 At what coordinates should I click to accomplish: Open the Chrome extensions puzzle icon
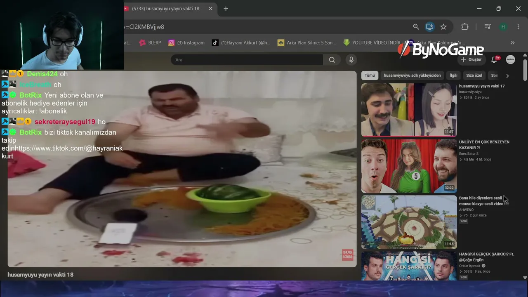(465, 27)
